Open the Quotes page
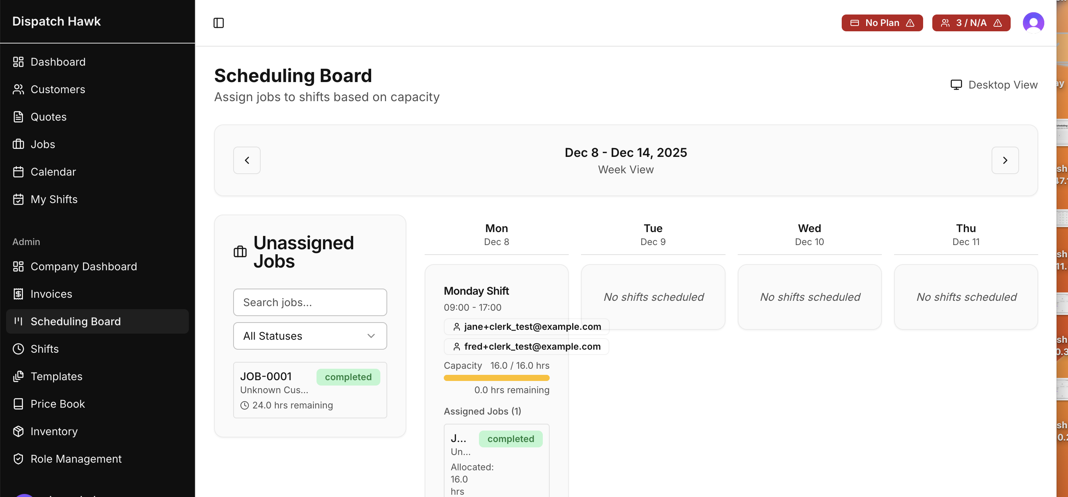The width and height of the screenshot is (1068, 497). [48, 117]
